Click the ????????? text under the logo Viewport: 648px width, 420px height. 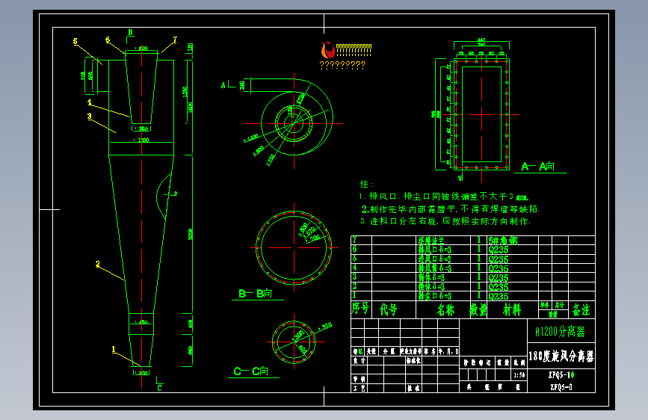click(342, 65)
